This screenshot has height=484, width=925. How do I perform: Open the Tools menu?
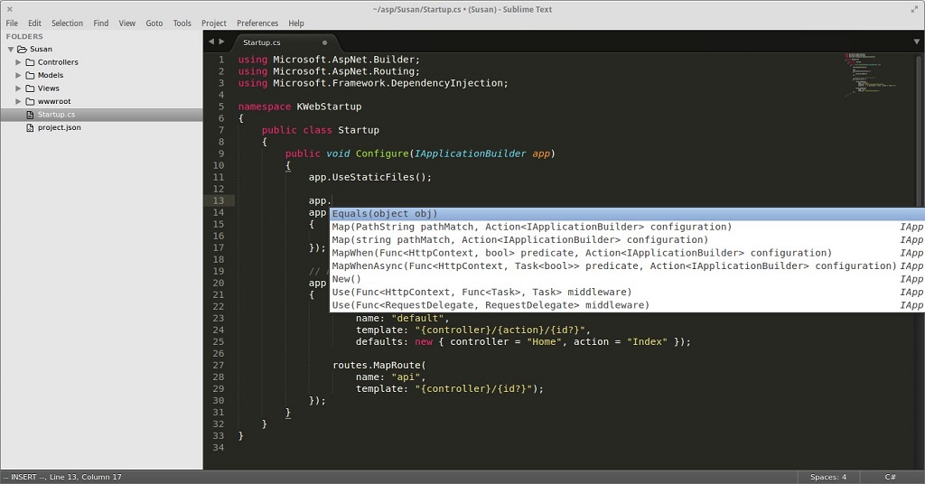pyautogui.click(x=182, y=23)
